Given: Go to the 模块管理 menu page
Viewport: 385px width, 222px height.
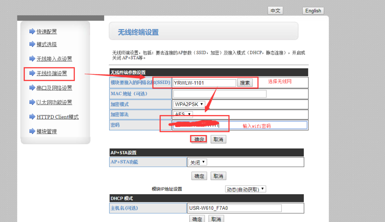Looking at the screenshot, I should (47, 131).
